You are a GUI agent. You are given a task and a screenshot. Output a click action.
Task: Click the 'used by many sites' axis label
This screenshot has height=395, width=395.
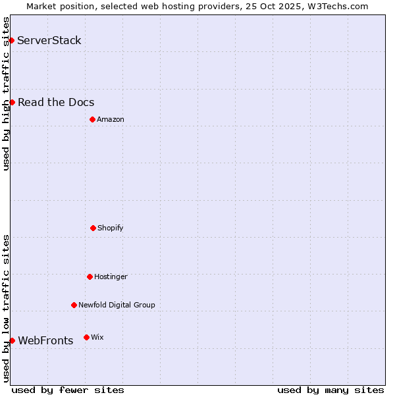[x=330, y=390]
